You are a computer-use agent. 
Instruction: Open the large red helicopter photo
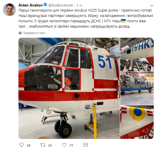69,88
